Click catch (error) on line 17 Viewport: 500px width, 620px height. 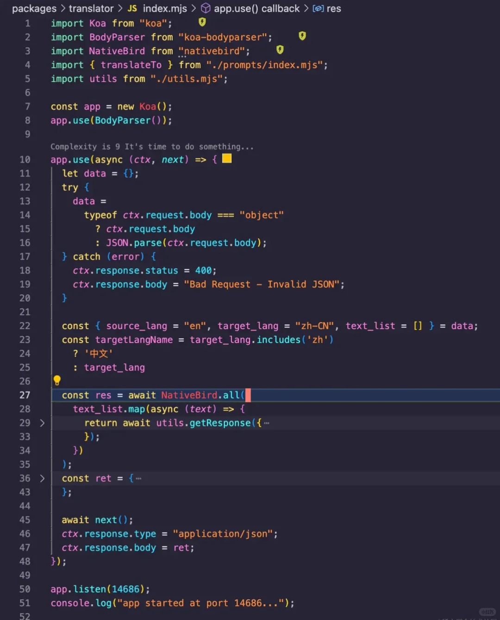[108, 256]
